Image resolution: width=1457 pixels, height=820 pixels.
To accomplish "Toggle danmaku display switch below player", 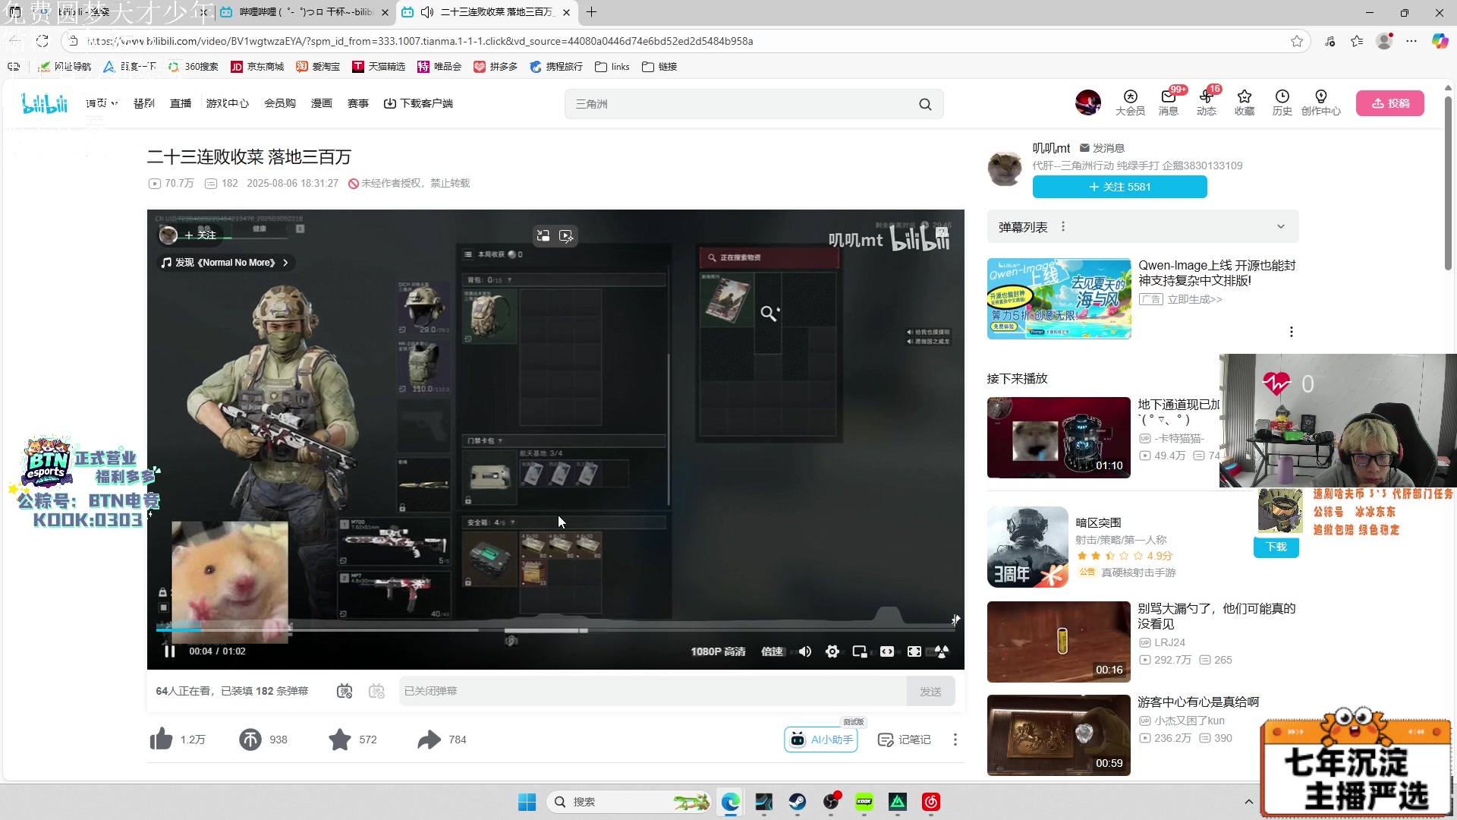I will (x=345, y=691).
